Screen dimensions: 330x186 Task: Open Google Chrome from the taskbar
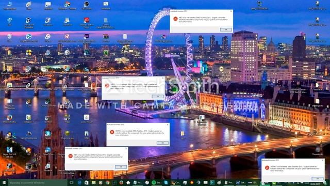click(108, 182)
